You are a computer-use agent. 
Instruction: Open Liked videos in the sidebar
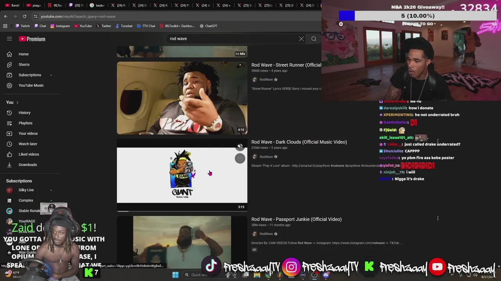(x=30, y=154)
